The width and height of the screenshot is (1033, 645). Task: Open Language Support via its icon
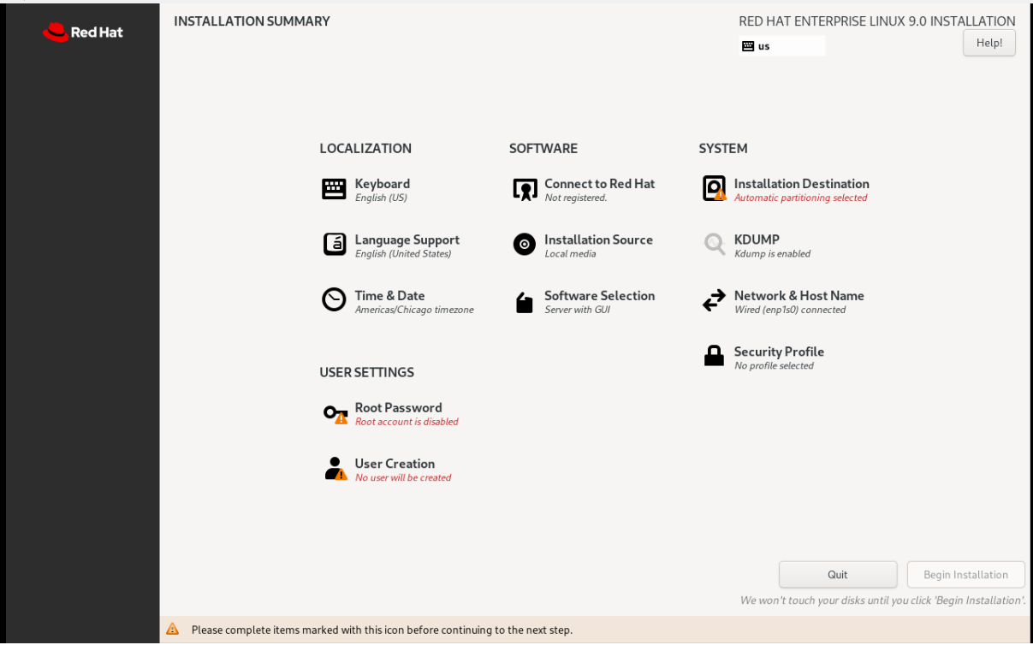click(x=334, y=245)
